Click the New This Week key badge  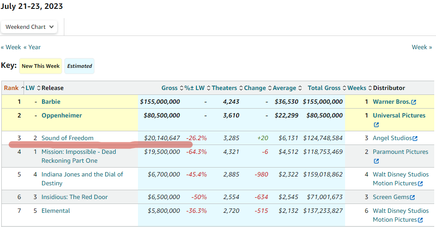pyautogui.click(x=41, y=66)
